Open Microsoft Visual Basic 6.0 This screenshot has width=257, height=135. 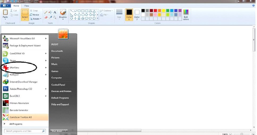[x=25, y=39]
